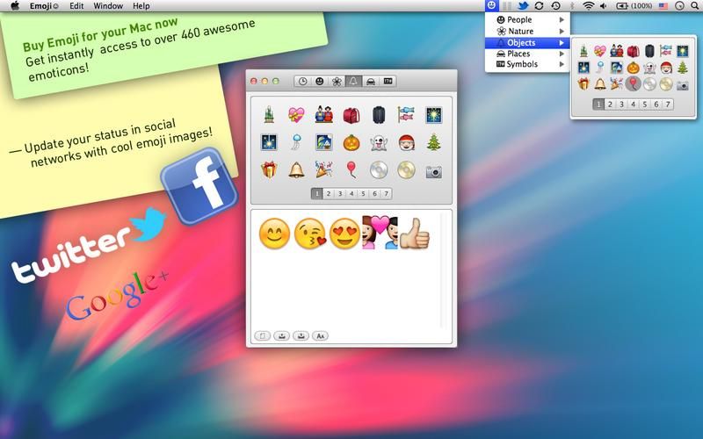The height and width of the screenshot is (439, 703).
Task: Expand the Places submenu
Action: click(525, 54)
